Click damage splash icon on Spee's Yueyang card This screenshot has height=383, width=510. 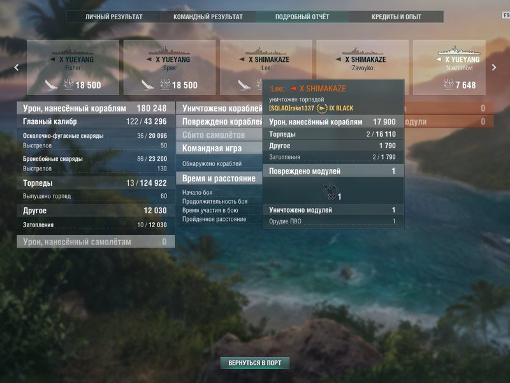tap(165, 84)
